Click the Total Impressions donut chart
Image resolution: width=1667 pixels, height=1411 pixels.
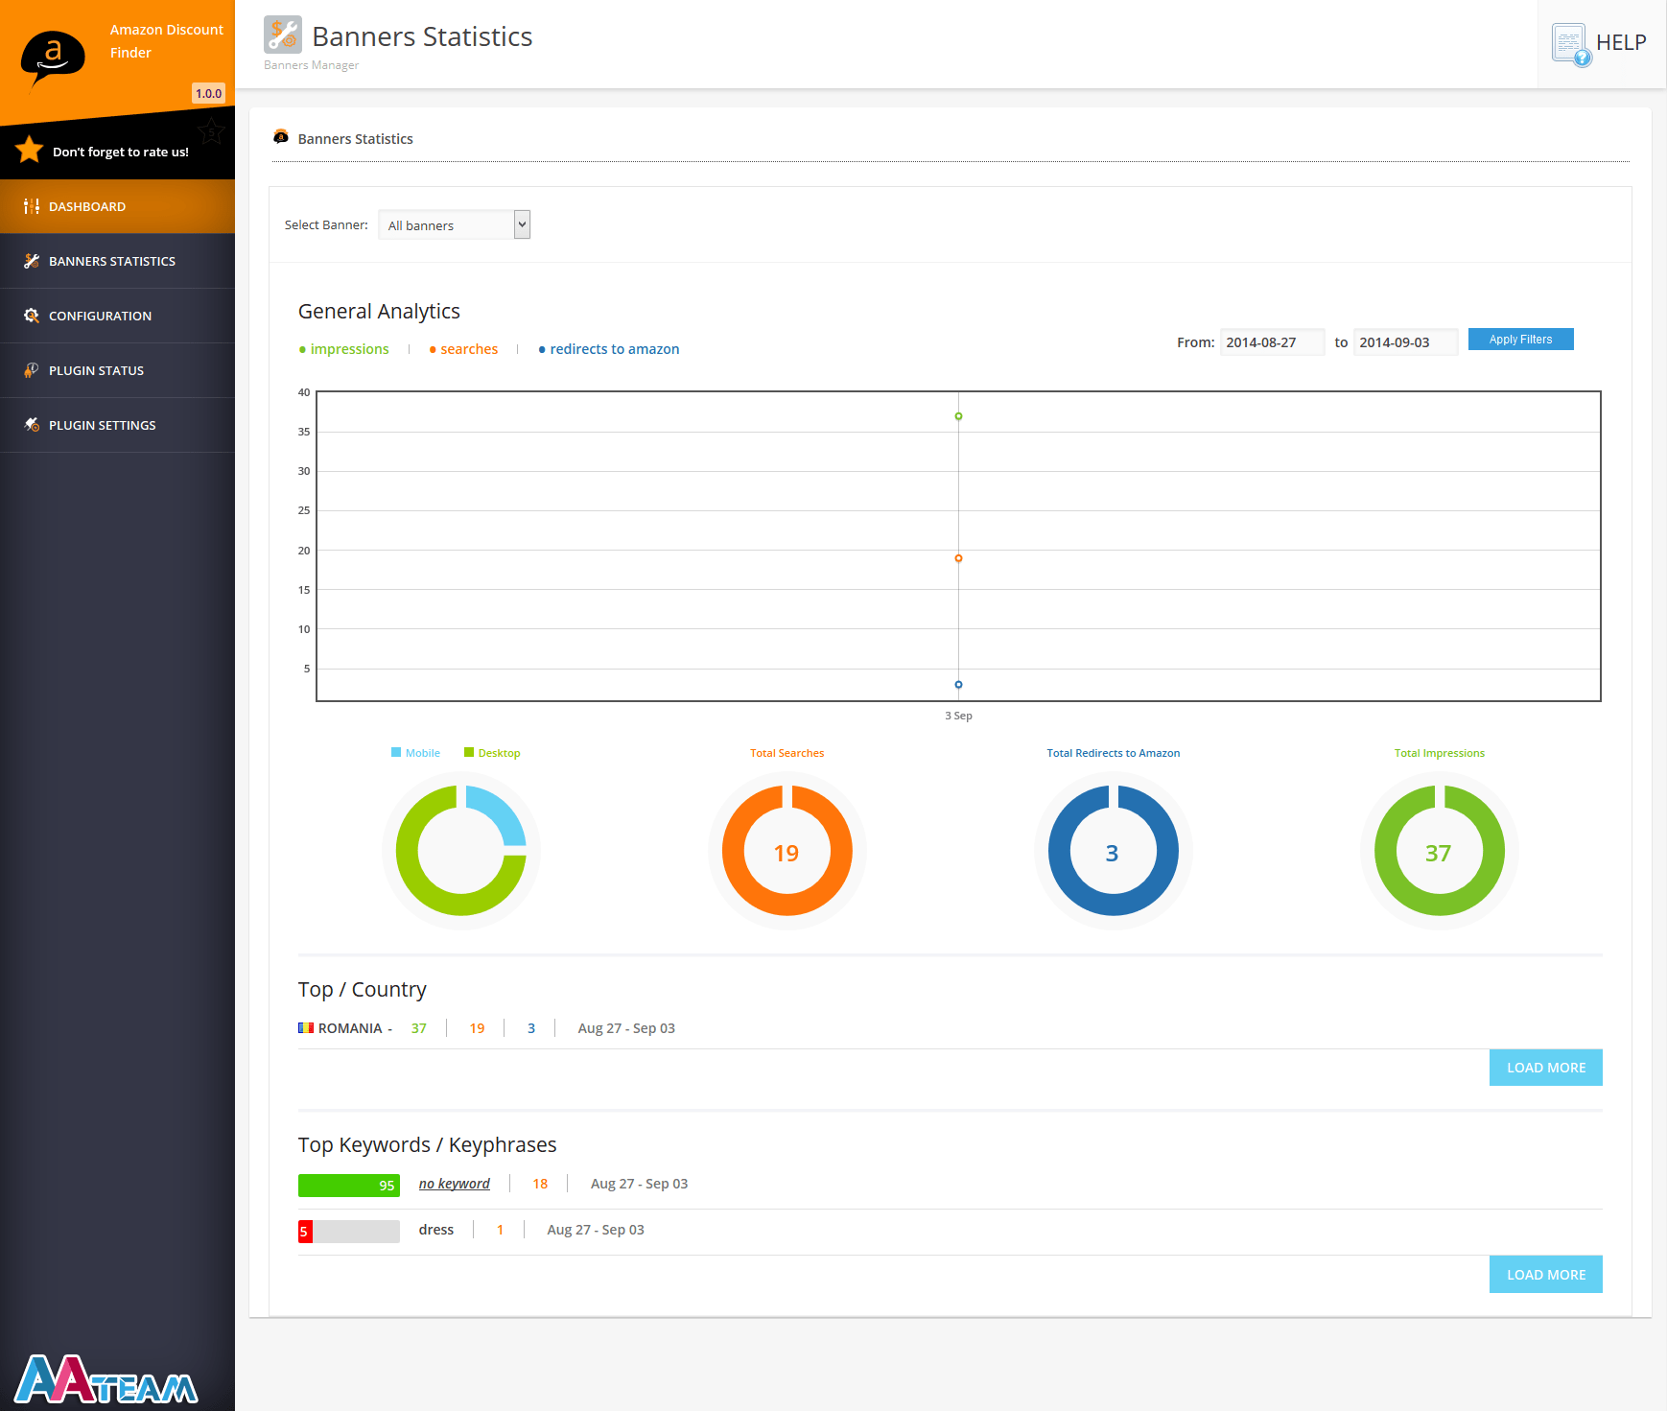[x=1440, y=851]
